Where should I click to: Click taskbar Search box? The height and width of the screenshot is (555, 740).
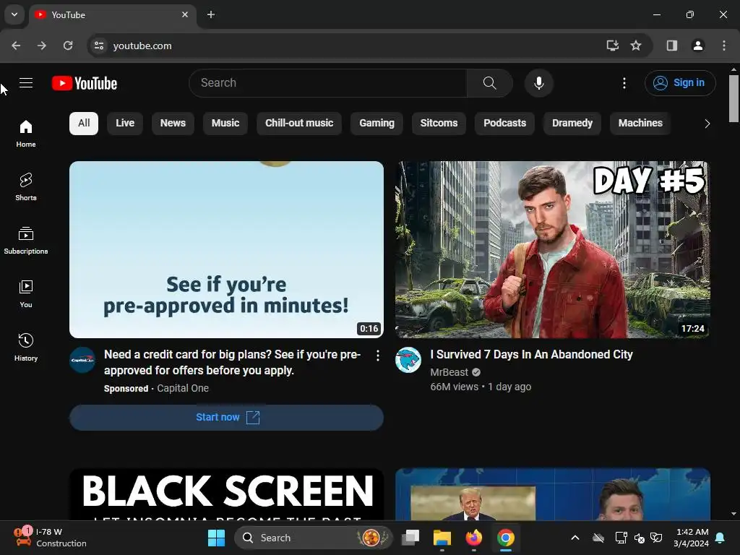click(x=314, y=538)
